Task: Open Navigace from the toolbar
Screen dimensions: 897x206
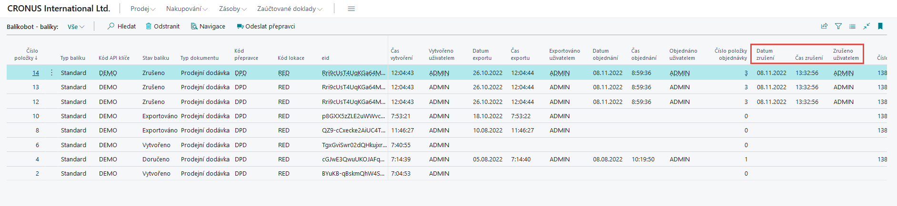Action: tap(208, 27)
